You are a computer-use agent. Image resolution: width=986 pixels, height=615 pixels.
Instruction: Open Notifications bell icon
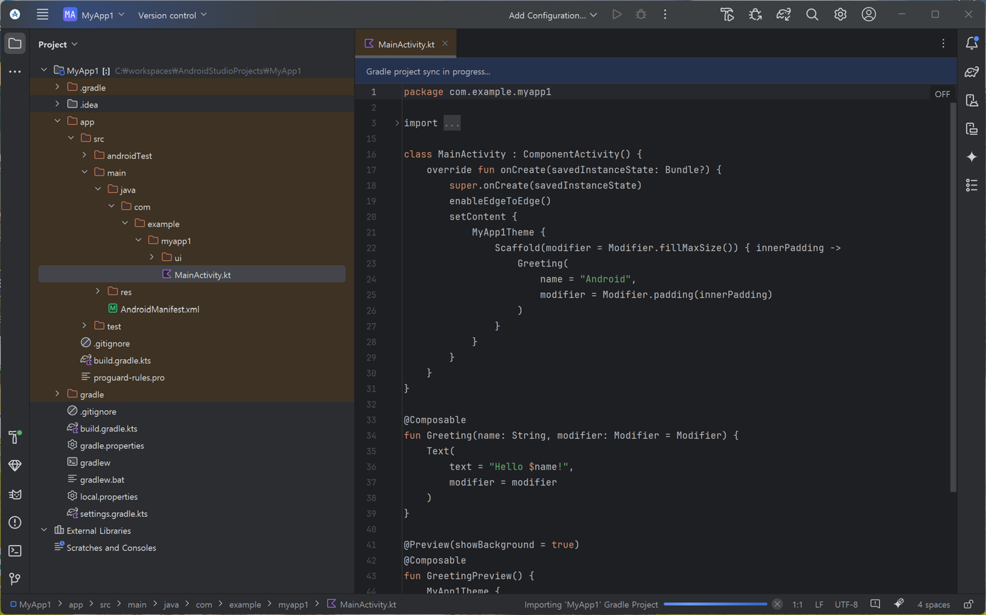972,44
